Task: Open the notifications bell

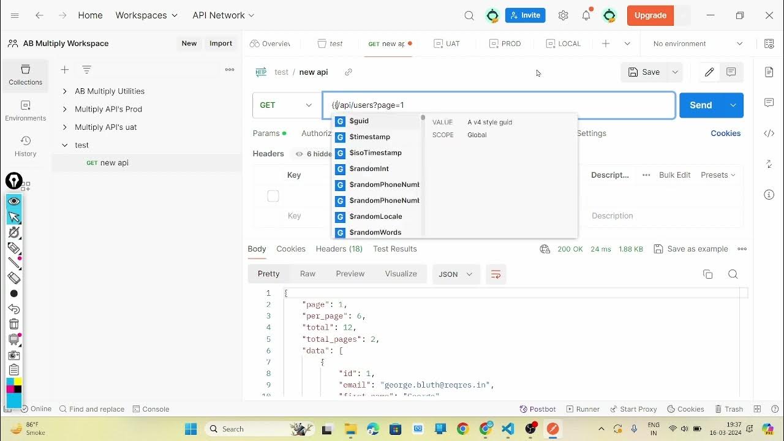Action: (x=586, y=15)
